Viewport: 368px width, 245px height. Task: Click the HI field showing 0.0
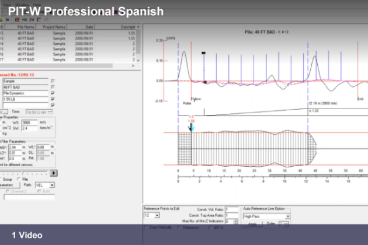[15, 159]
